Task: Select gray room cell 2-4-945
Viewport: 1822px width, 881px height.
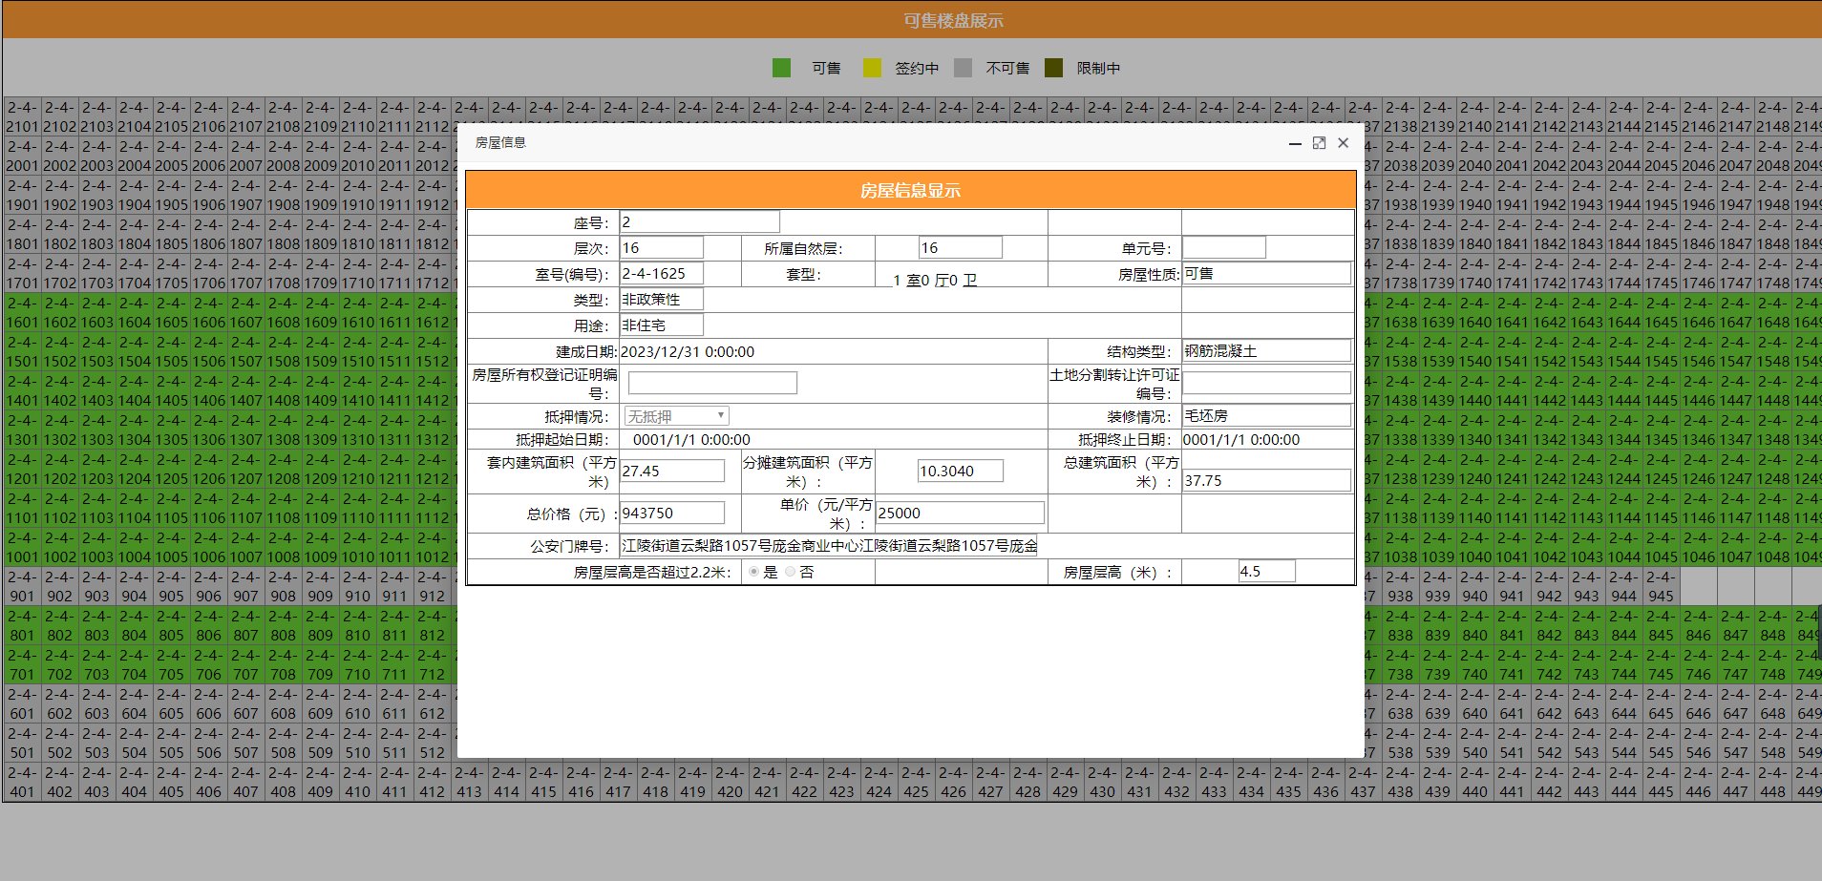Action: click(x=1661, y=586)
